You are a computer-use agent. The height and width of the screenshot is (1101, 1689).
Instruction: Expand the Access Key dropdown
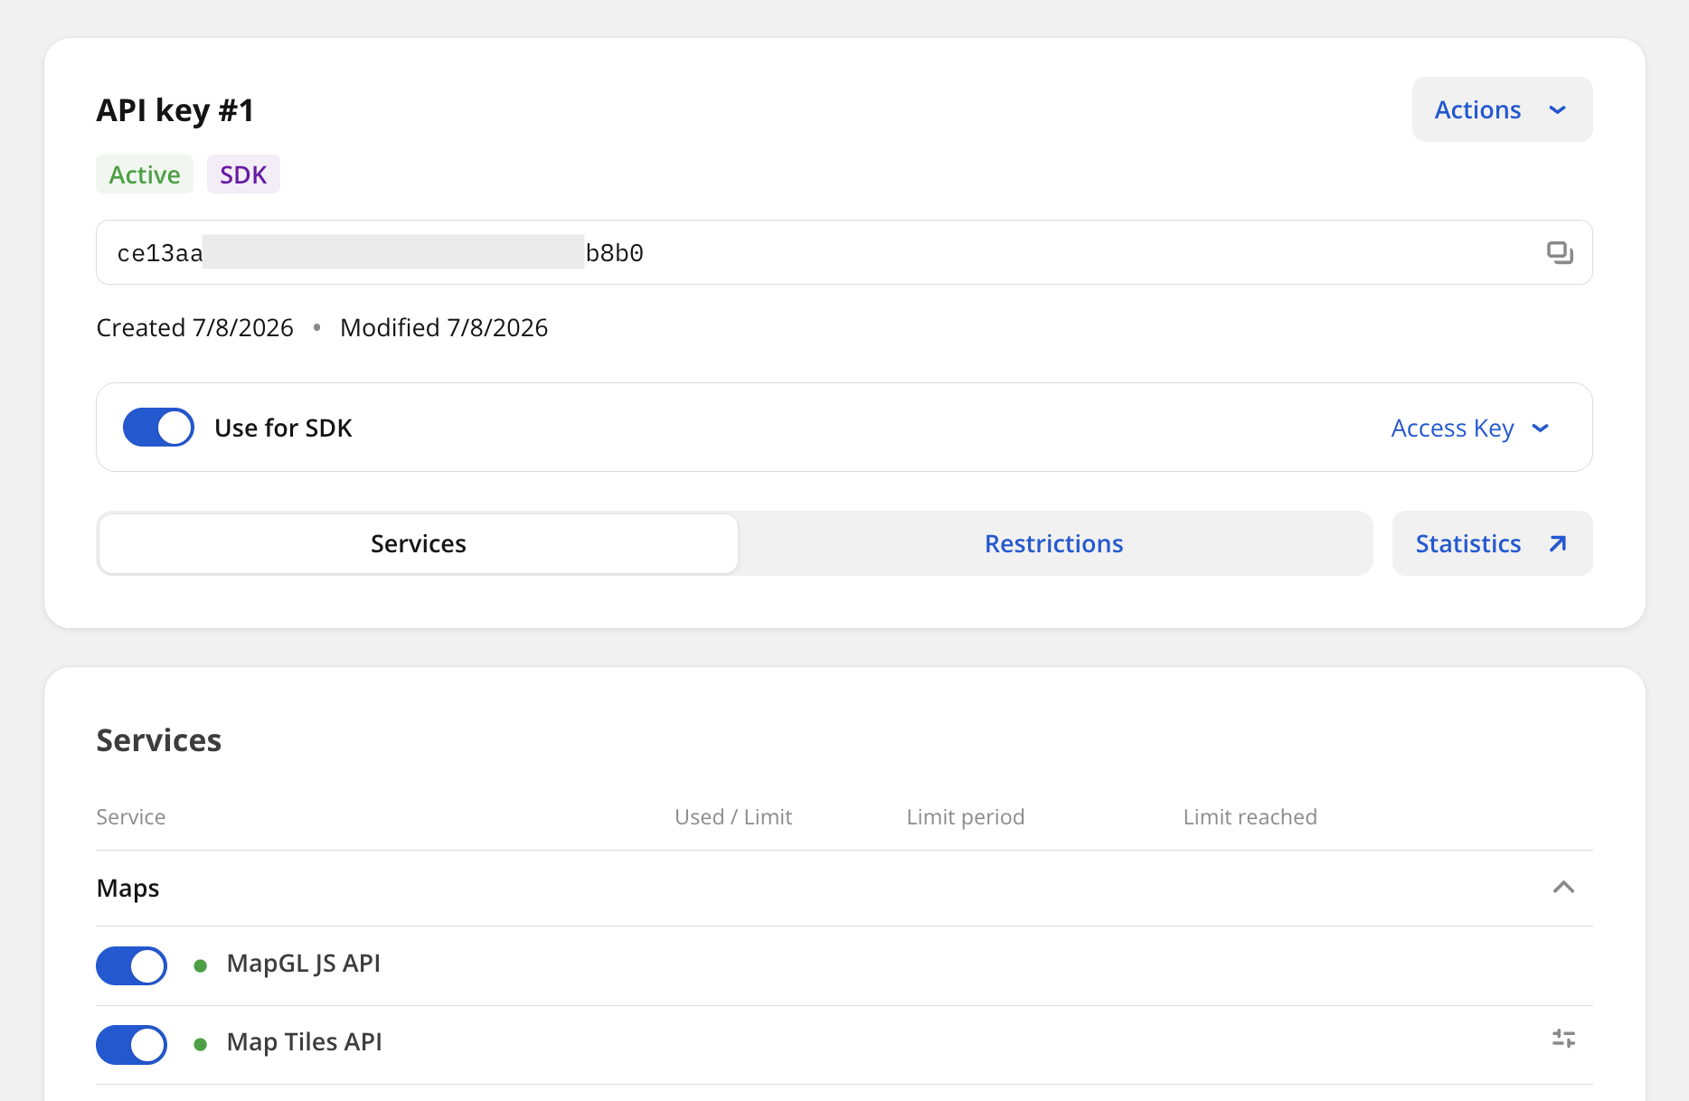pyautogui.click(x=1470, y=428)
